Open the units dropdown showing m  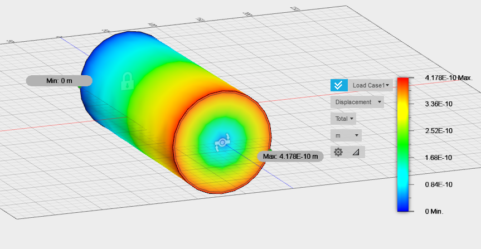point(346,135)
